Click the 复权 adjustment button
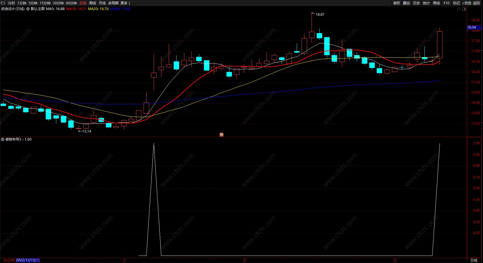This screenshot has width=483, height=263. (x=397, y=3)
